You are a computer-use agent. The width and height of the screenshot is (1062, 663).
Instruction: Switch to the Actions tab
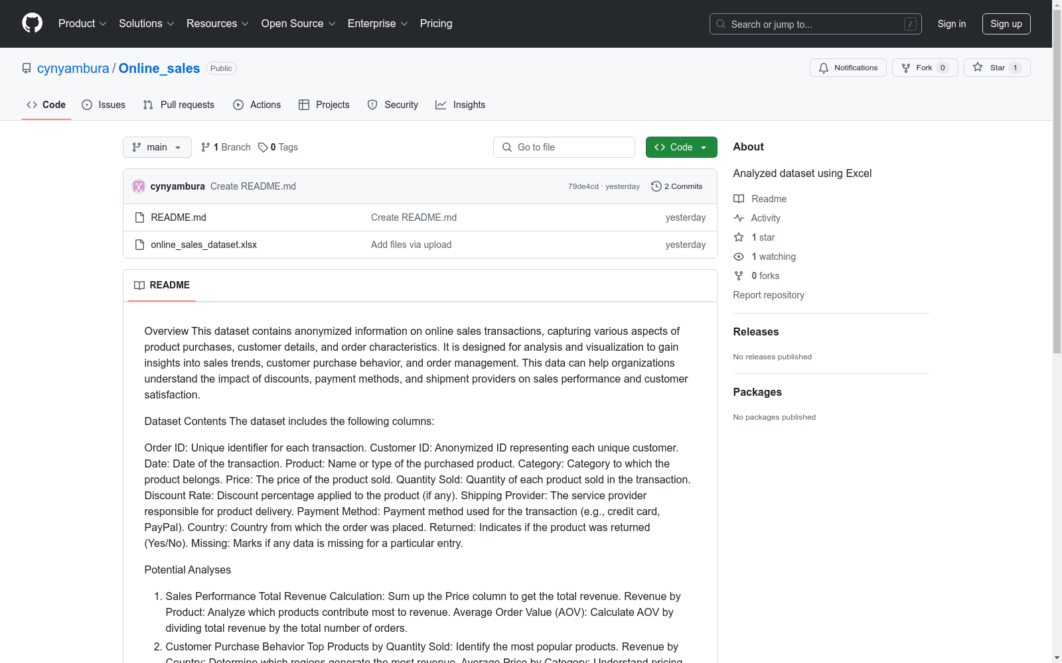(257, 105)
